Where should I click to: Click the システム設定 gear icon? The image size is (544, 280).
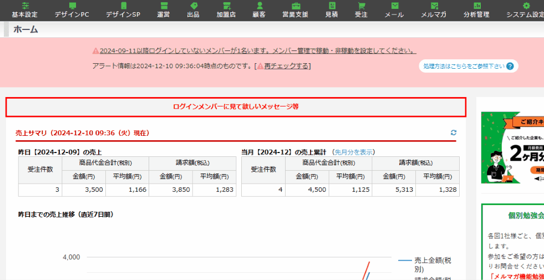[526, 6]
